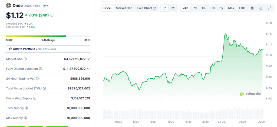Select the Price tab
This screenshot has height=127, width=277.
coord(107,8)
